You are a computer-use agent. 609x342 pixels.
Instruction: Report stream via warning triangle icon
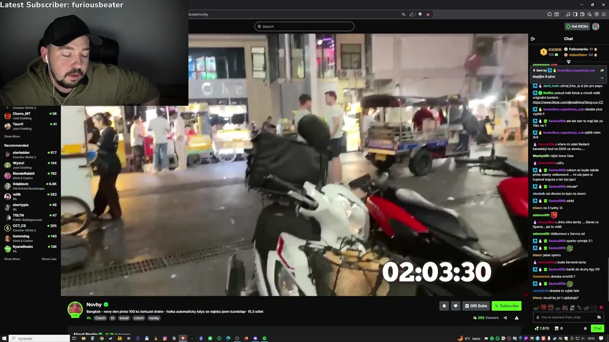coord(517,318)
